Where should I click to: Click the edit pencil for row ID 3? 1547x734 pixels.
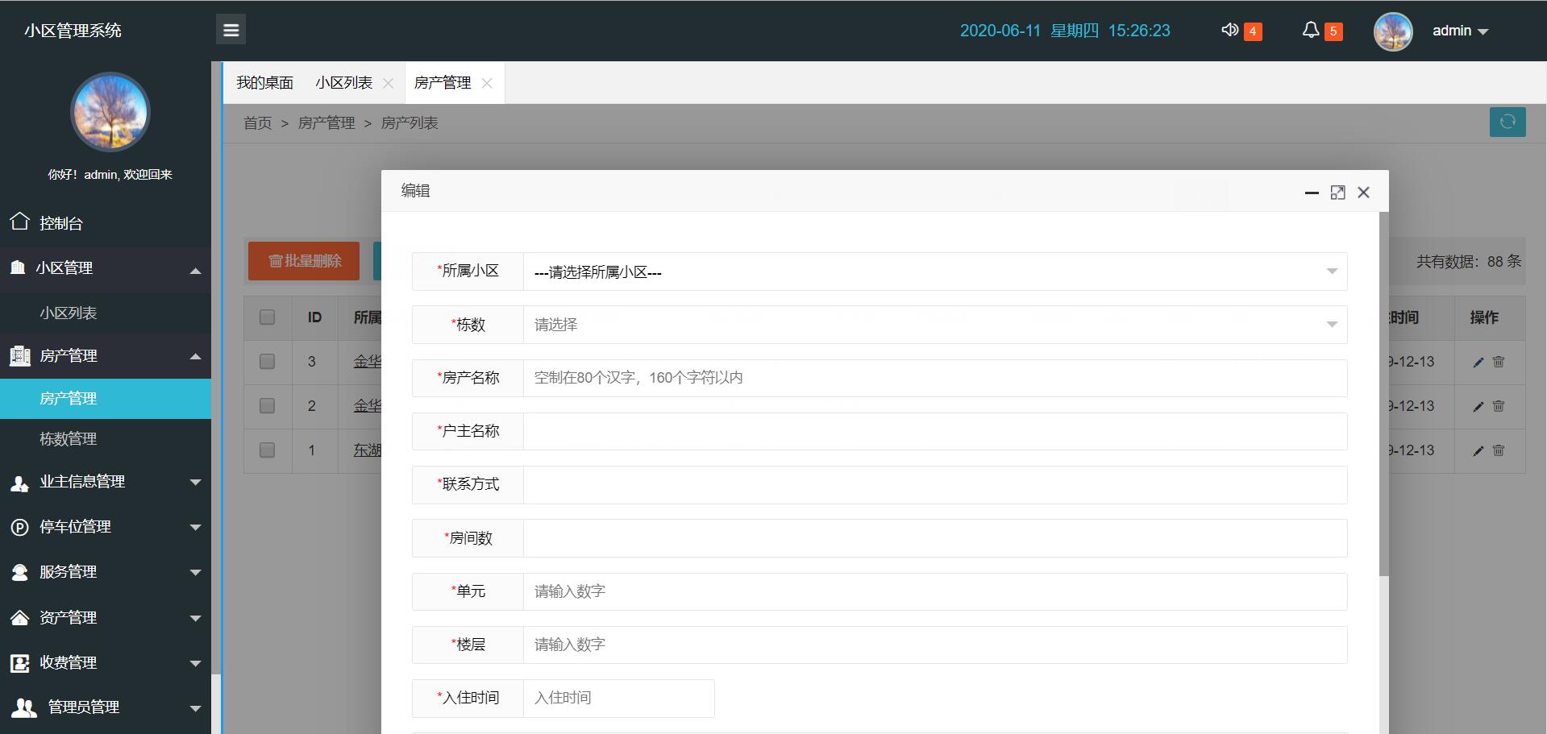click(x=1478, y=363)
